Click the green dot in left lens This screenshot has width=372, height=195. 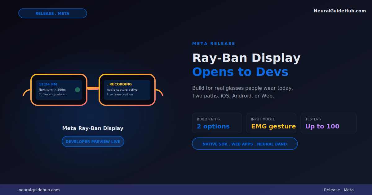point(77,90)
